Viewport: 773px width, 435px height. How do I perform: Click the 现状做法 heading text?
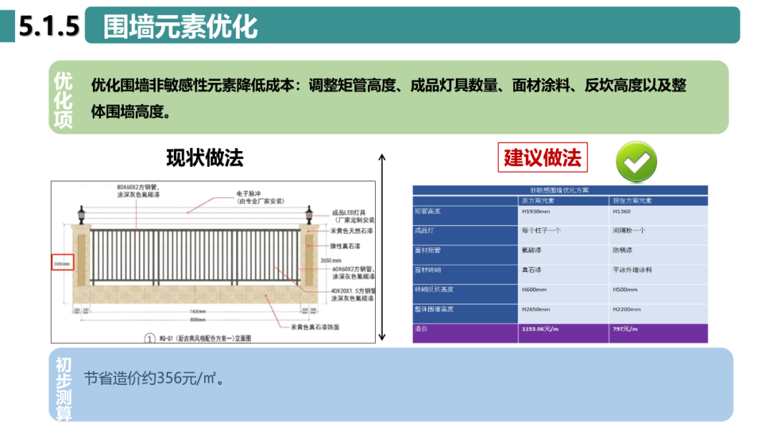205,157
